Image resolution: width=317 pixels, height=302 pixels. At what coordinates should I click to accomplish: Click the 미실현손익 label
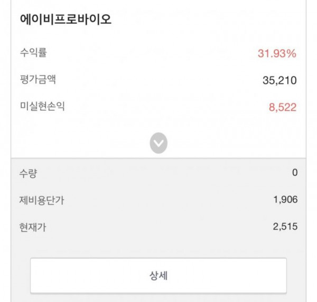[42, 106]
